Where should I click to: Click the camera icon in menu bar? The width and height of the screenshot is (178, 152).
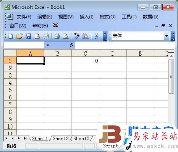[55, 25]
